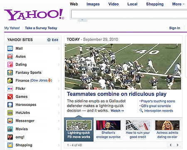
Task: Click the Games dice icon
Action: (x=10, y=97)
